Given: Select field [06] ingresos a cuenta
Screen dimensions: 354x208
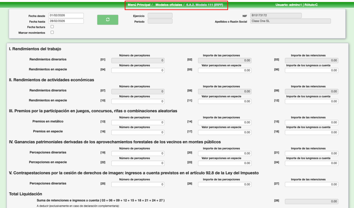Looking at the screenshot, I should pyautogui.click(x=311, y=70).
